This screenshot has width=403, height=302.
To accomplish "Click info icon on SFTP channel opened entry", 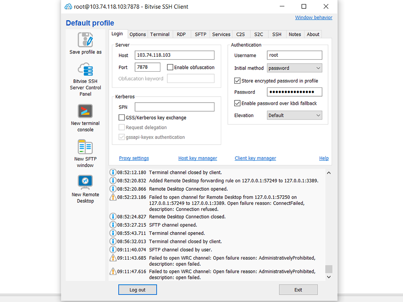I will (113, 225).
